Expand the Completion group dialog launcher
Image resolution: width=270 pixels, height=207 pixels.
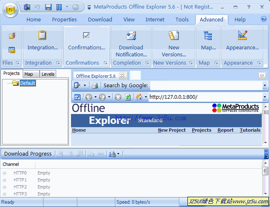click(147, 63)
